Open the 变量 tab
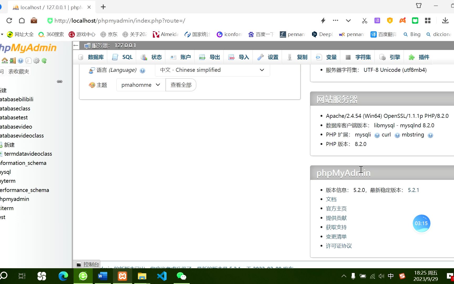454x284 pixels. [x=326, y=57]
